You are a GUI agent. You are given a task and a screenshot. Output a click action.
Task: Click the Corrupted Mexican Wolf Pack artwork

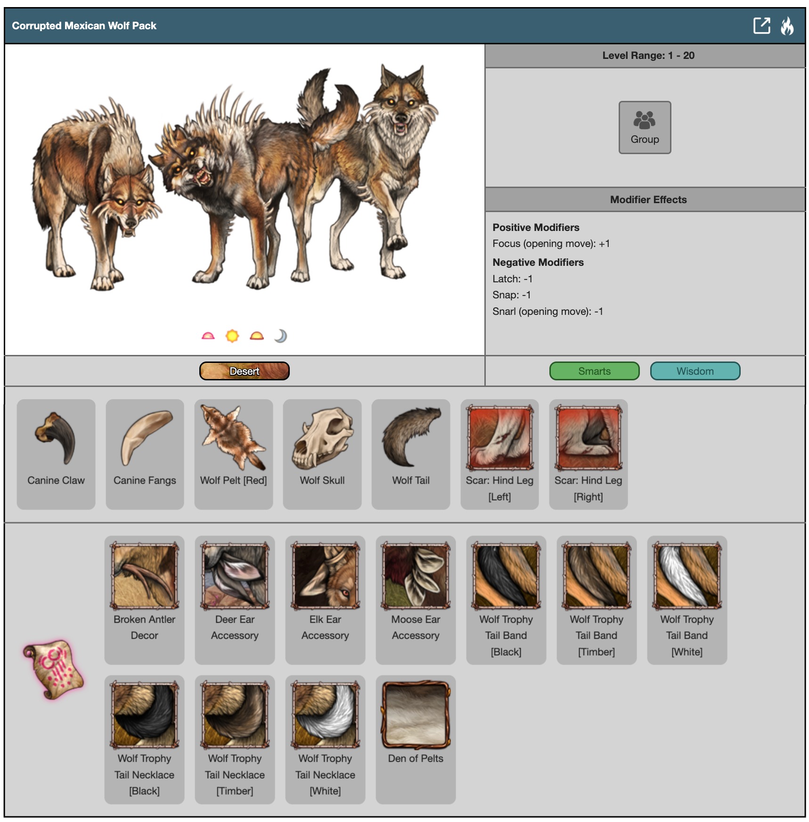236,179
